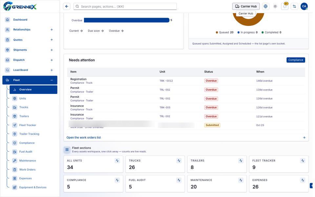Collapse the Fleet menu minus
The width and height of the screenshot is (315, 197).
coord(52,80)
